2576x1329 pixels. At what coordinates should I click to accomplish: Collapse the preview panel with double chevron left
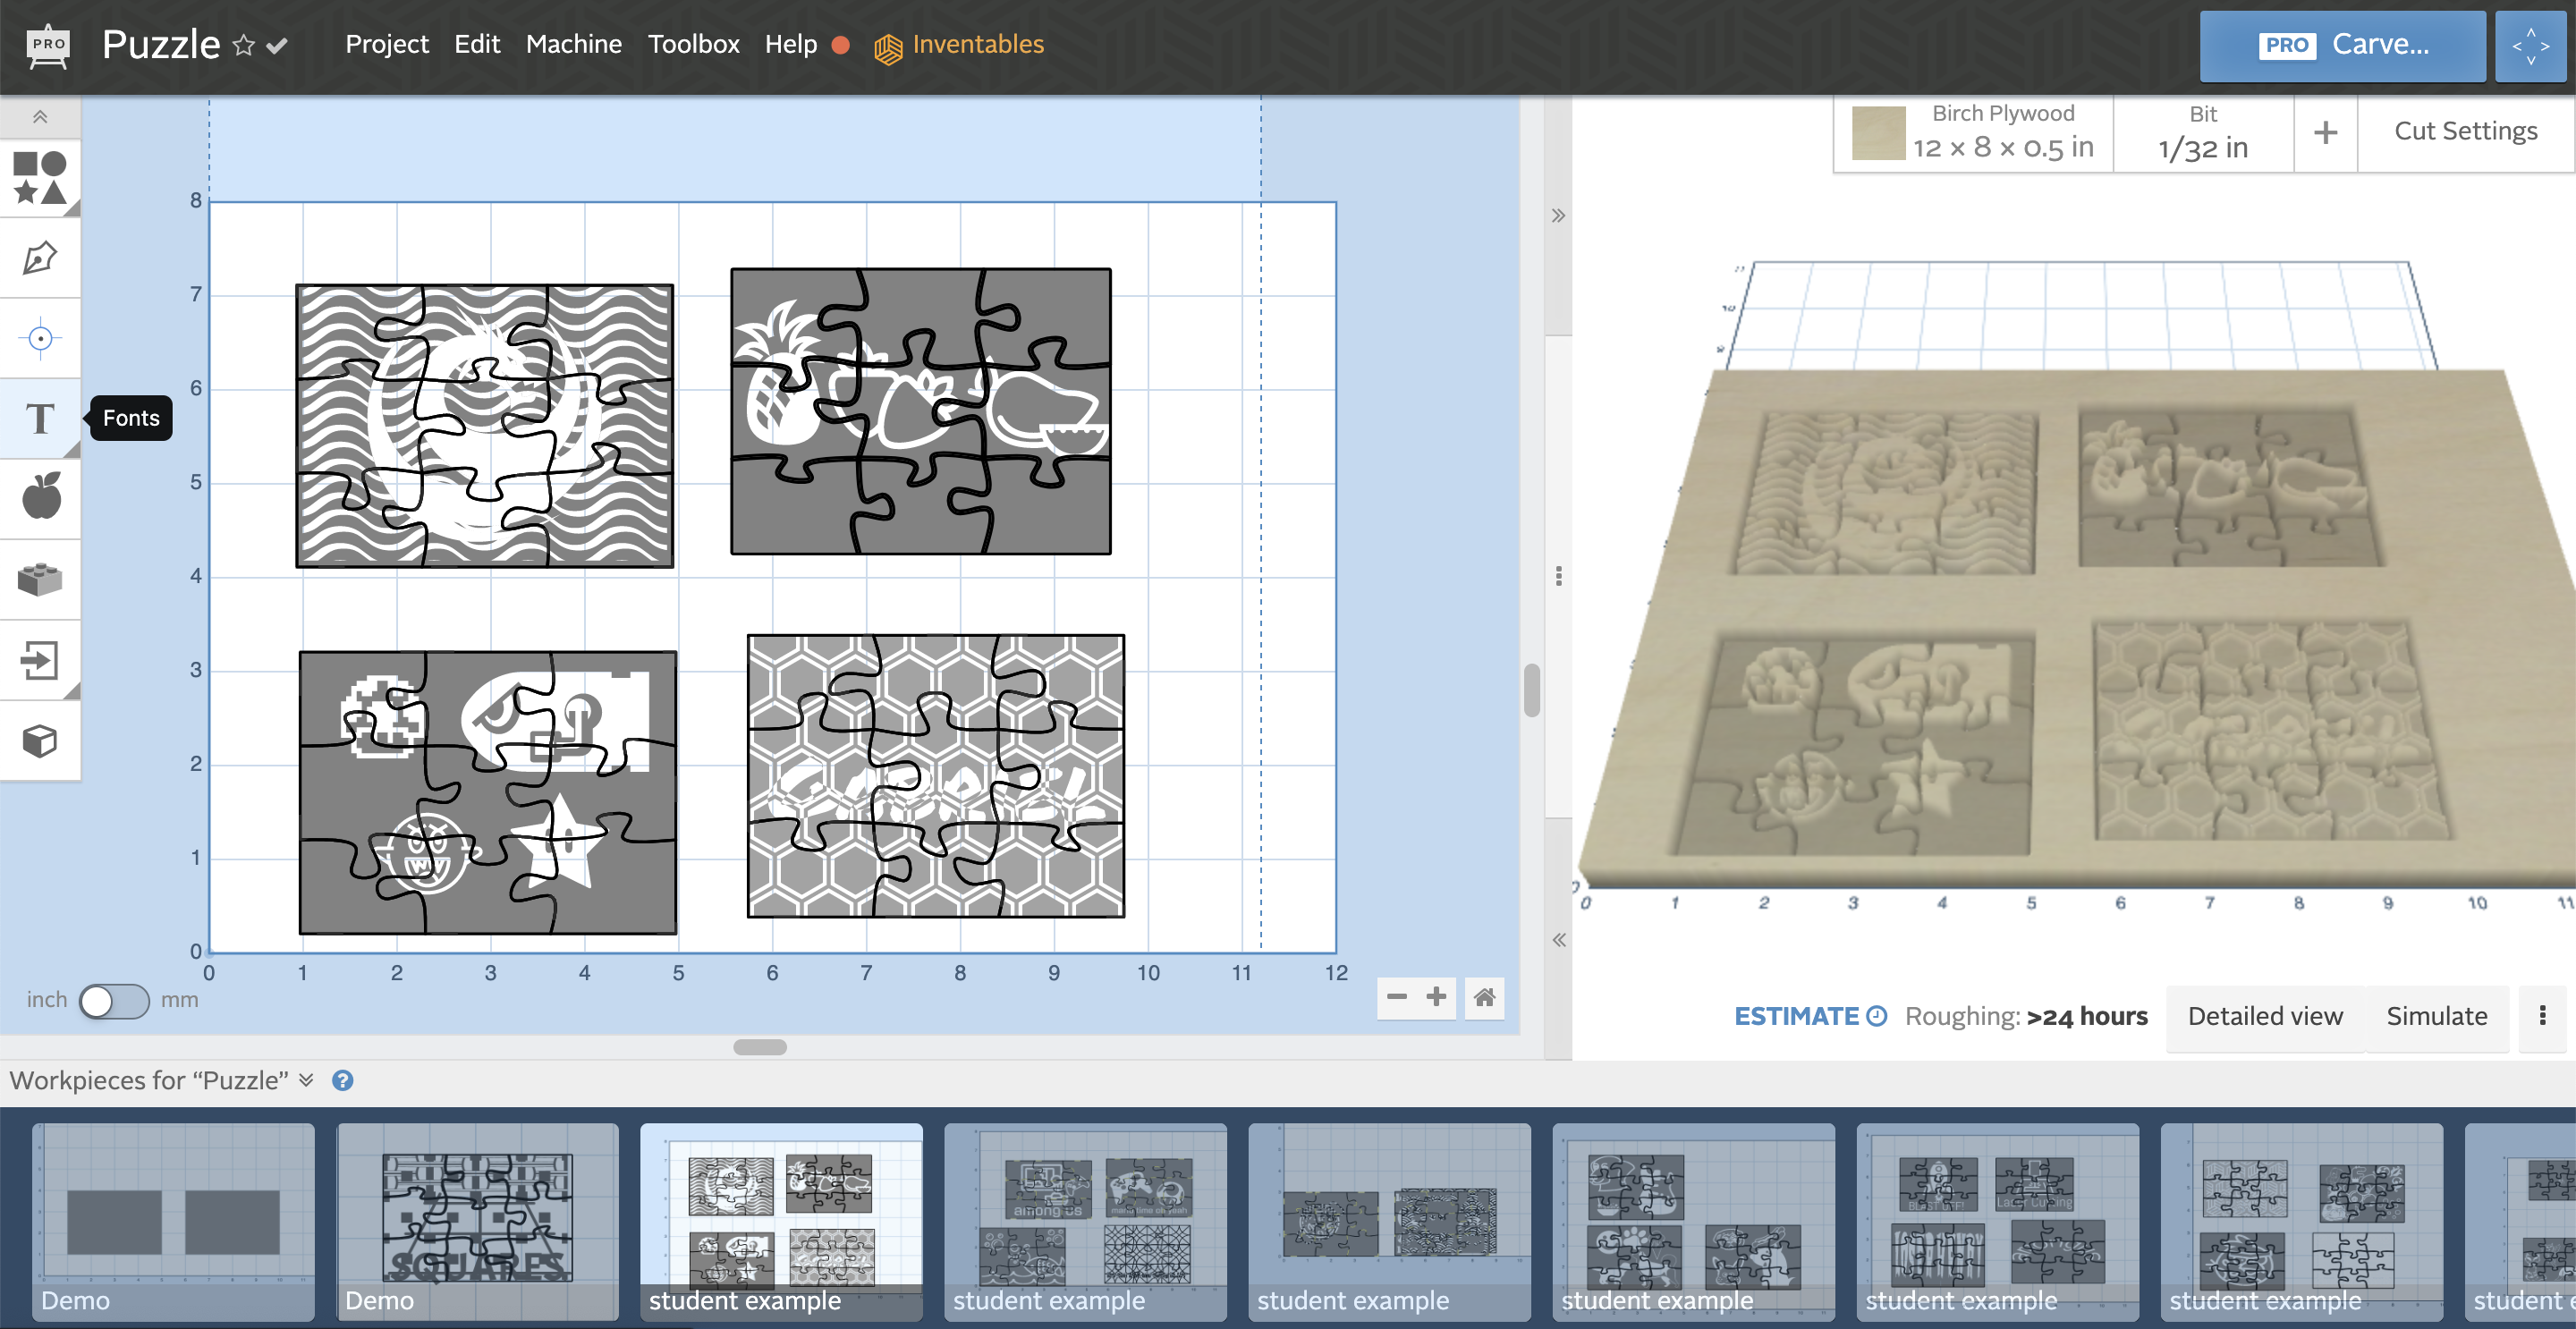click(x=1558, y=940)
